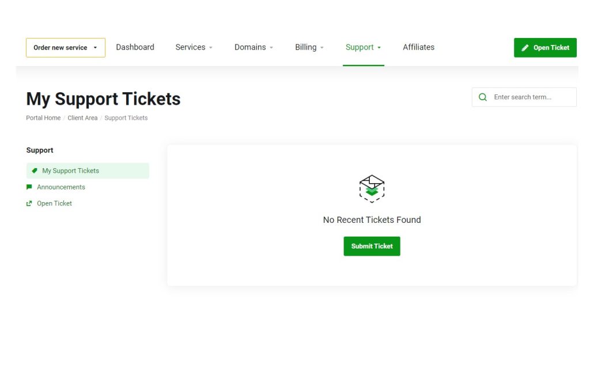Open Client Area from the breadcrumb trail
Screen dimensions: 590x376
pos(82,117)
